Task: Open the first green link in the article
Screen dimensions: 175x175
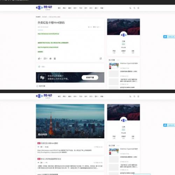Action: pos(48,34)
